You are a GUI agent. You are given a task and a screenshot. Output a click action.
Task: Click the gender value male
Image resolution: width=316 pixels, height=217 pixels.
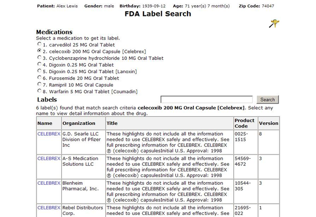(x=109, y=6)
